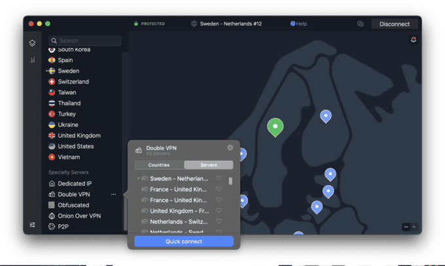Favorite the United Kingdom - France server heart

(219, 210)
